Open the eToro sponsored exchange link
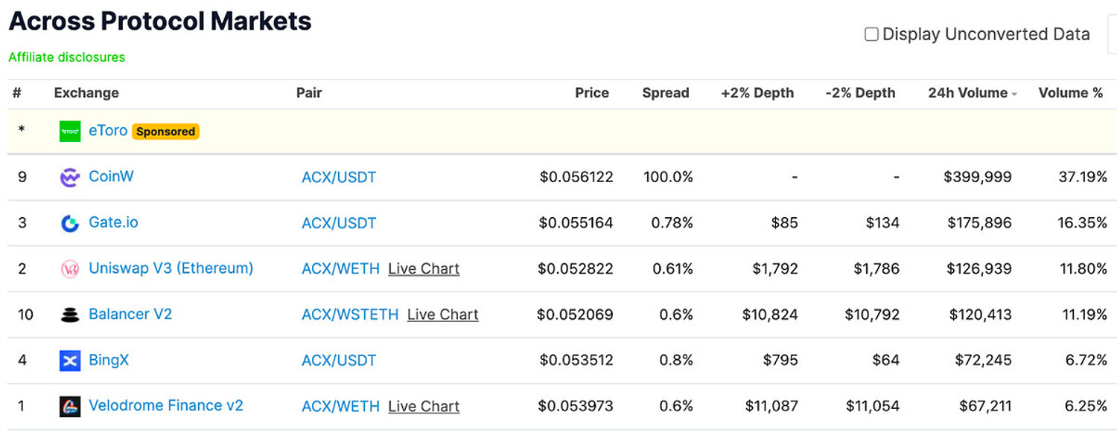This screenshot has height=432, width=1117. (x=108, y=131)
